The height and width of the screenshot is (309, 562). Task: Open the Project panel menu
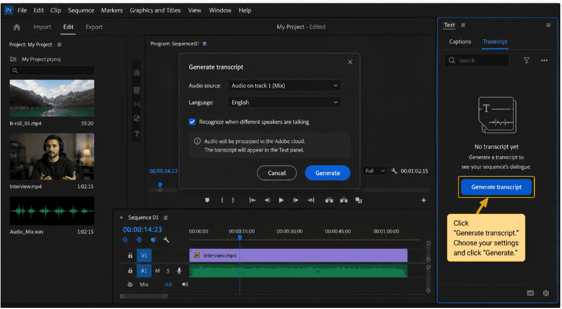60,45
